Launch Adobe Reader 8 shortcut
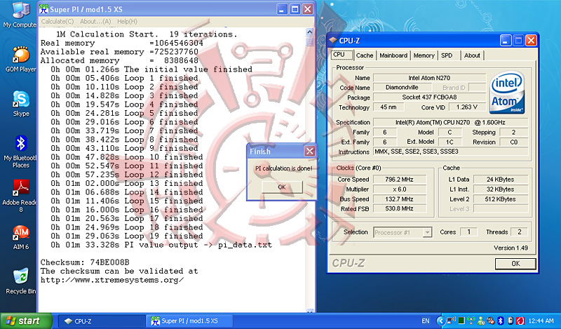 click(x=20, y=196)
